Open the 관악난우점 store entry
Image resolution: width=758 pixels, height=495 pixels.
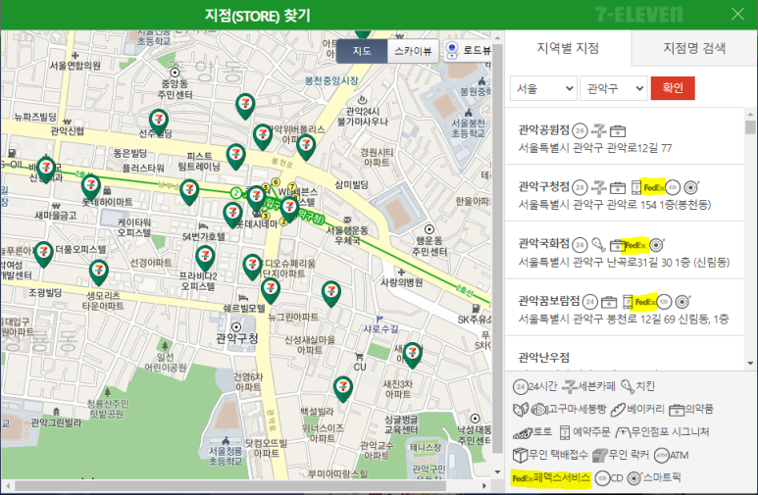point(624,354)
